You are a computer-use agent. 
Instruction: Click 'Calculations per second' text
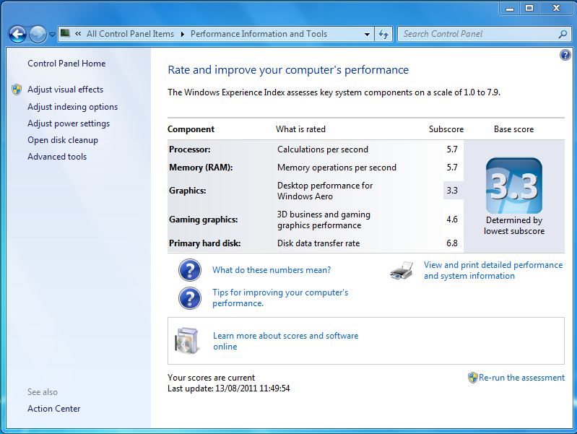(323, 149)
